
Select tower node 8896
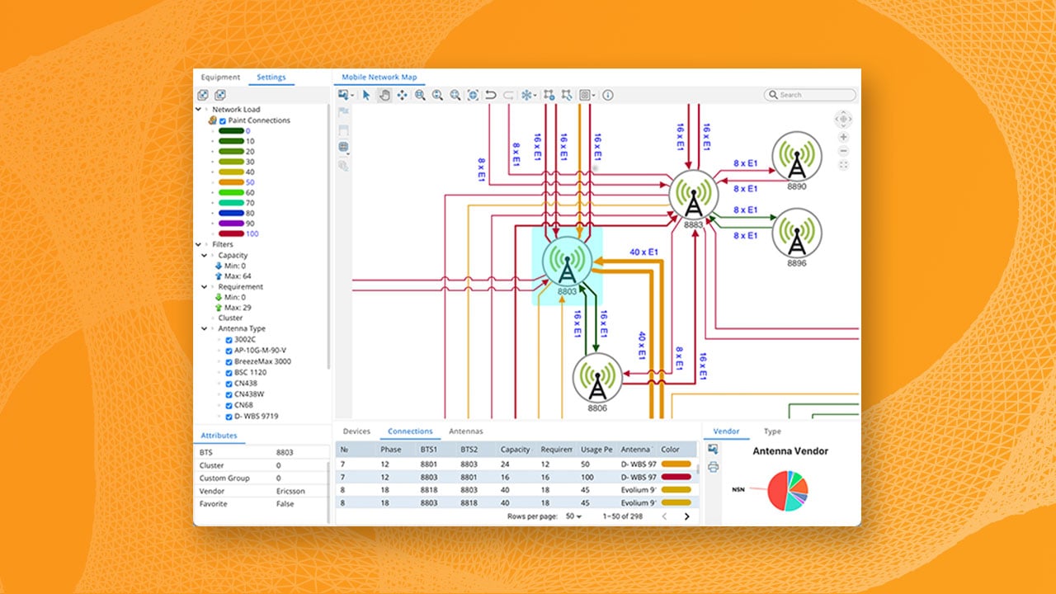[x=796, y=233]
